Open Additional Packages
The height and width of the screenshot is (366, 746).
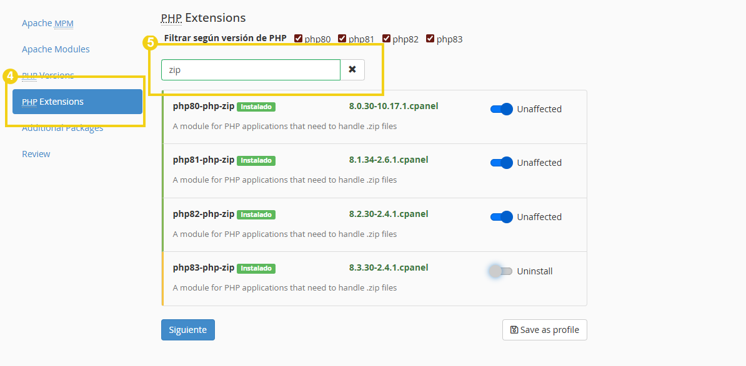[x=63, y=127]
